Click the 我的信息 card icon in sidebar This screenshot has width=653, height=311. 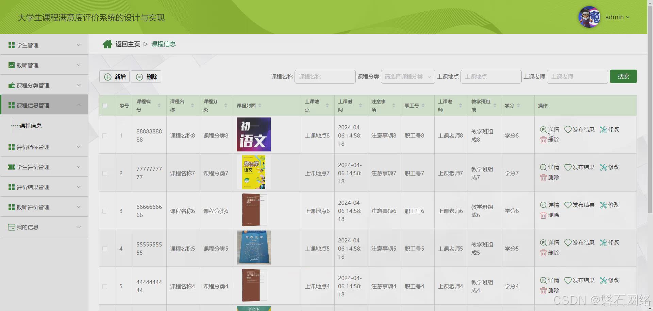(12, 227)
